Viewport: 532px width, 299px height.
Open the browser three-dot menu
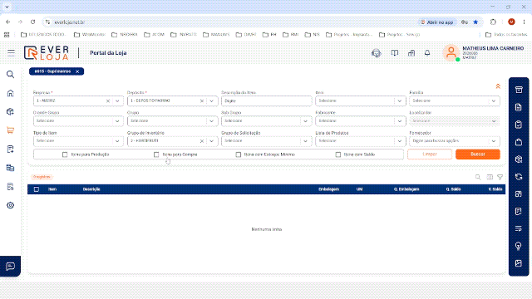click(x=524, y=22)
